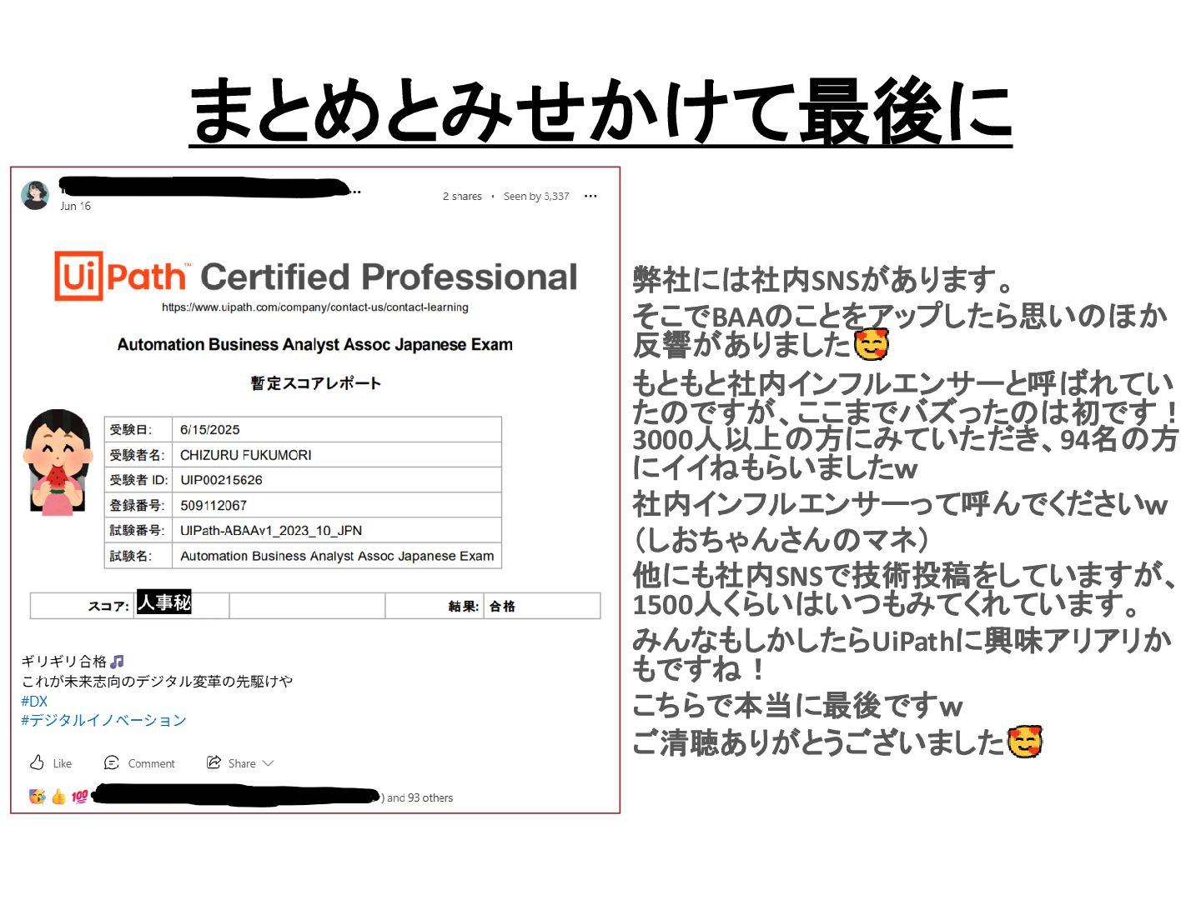Click the スコア label
1201x900 pixels.
pos(108,606)
